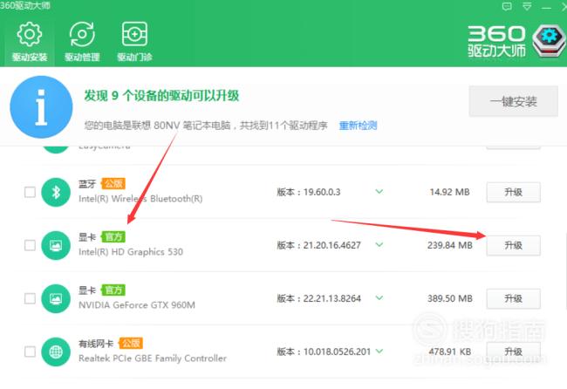567x389 pixels.
Task: Check the Intel HD Graphics 530 checkbox
Action: point(30,245)
